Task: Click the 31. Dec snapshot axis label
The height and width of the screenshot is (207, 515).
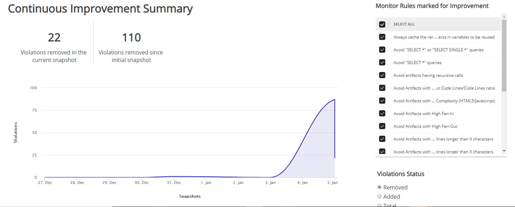Action: pyautogui.click(x=174, y=183)
